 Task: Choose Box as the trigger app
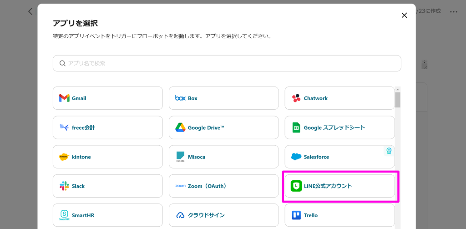(x=224, y=98)
